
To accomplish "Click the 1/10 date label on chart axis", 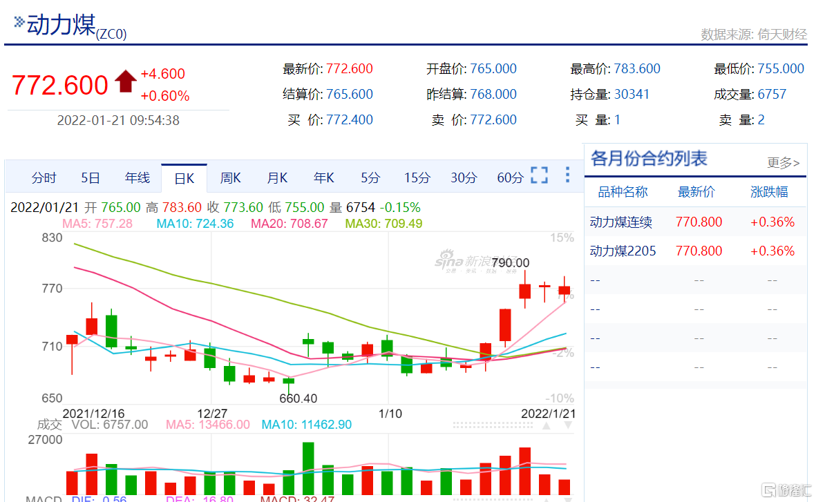I will point(390,414).
